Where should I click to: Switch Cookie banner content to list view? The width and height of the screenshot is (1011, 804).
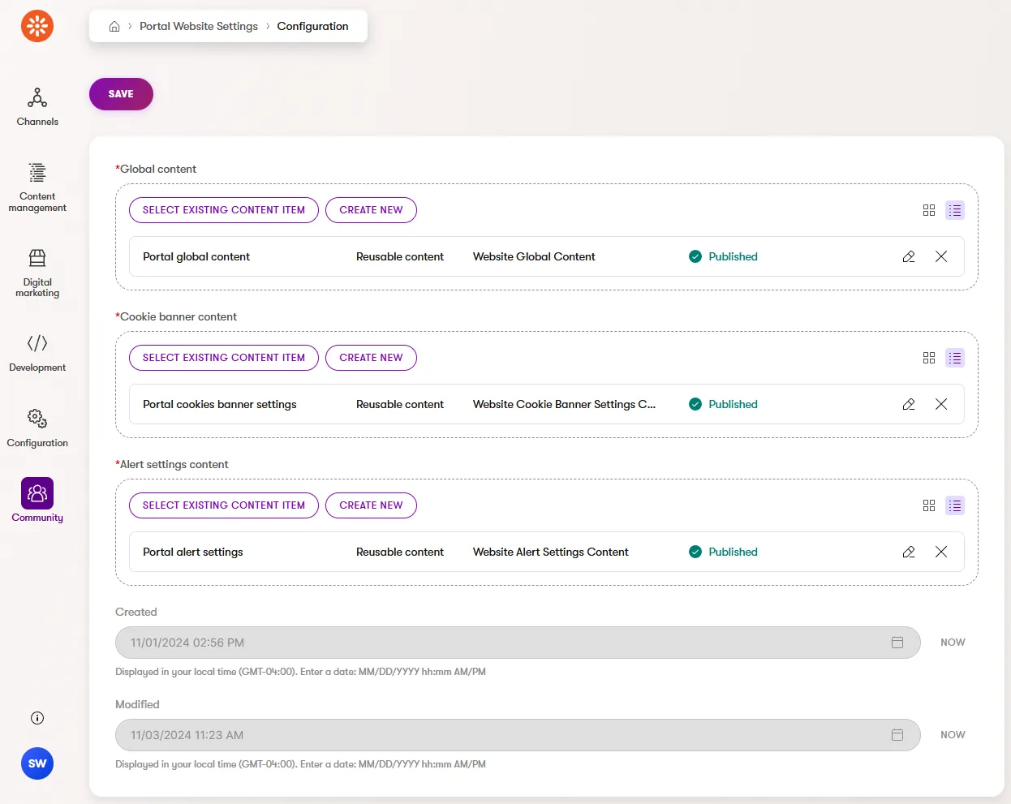[955, 358]
